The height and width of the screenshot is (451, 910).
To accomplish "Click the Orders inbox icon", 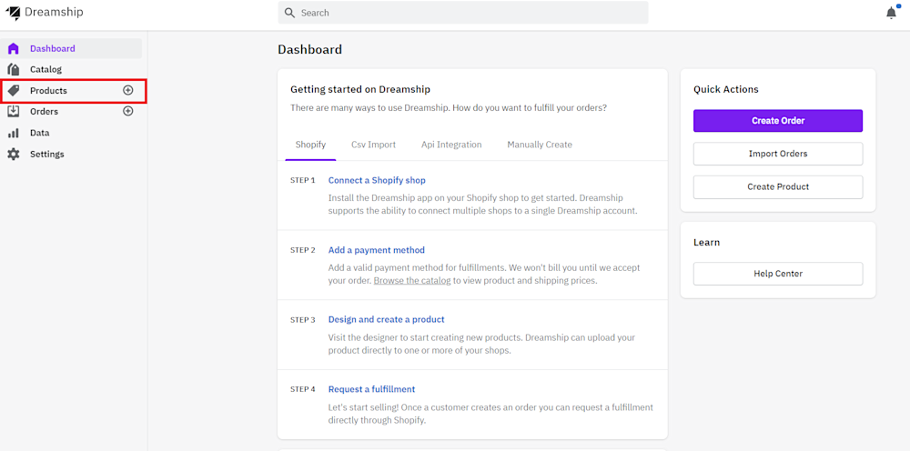I will click(x=14, y=111).
